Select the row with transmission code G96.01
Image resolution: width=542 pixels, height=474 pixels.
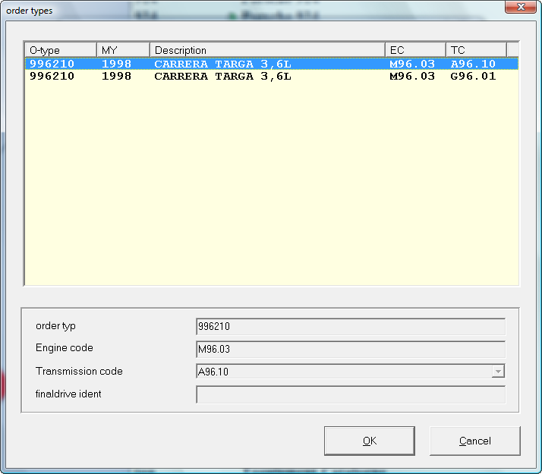point(271,77)
